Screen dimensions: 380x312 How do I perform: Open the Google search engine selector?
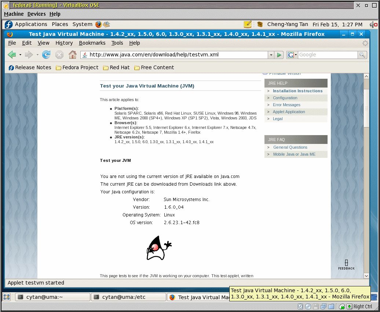coord(292,55)
